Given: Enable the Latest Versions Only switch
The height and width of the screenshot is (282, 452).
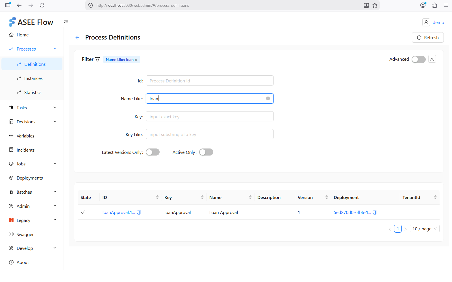Looking at the screenshot, I should tap(153, 152).
